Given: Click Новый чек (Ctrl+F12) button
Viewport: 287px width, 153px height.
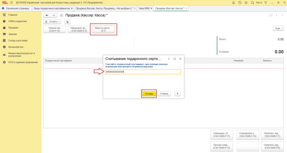Looking at the screenshot, I should pos(55,29).
